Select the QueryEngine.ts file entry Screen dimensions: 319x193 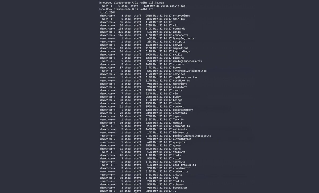click(x=183, y=38)
